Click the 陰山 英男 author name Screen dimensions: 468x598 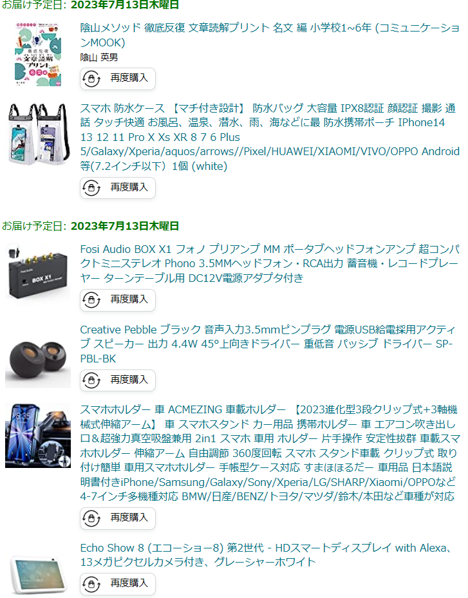click(x=98, y=57)
